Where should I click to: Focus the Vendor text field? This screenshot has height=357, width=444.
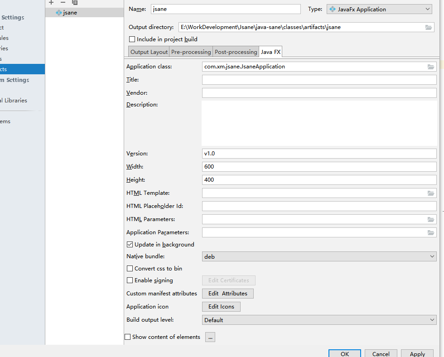pos(319,93)
